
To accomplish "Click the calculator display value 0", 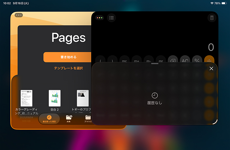I will click(x=211, y=47).
